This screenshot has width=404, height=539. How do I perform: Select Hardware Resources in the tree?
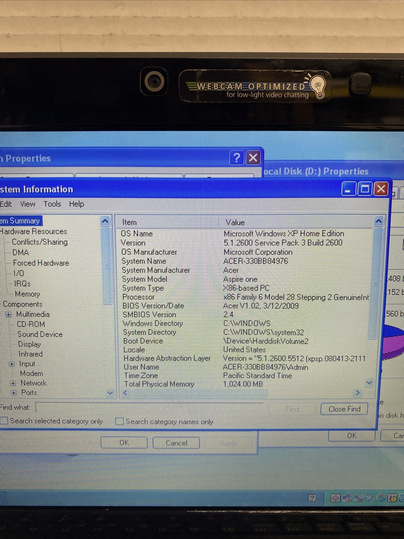point(34,232)
